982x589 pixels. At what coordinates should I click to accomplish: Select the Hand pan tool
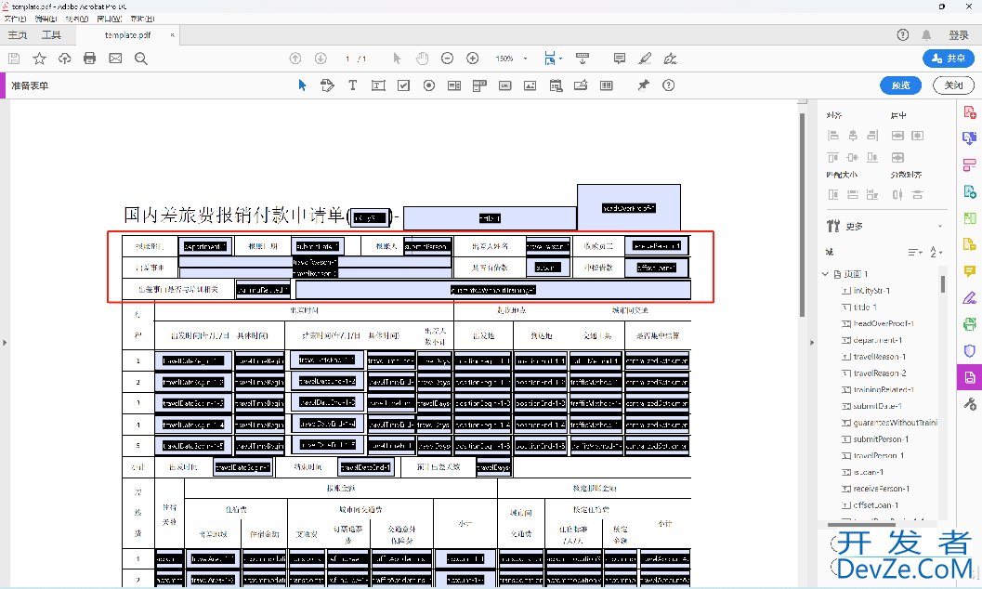[x=422, y=59]
